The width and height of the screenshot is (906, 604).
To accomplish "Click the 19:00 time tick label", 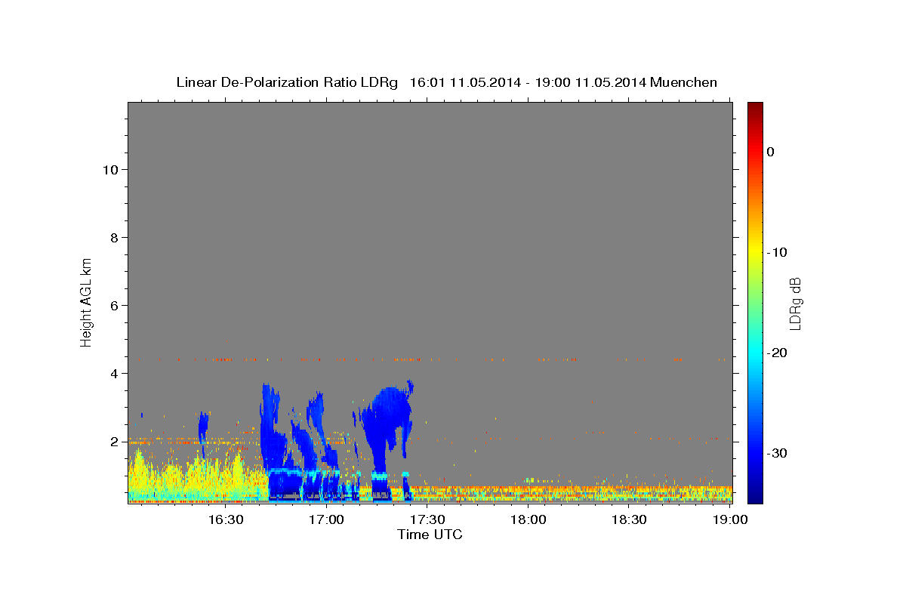I will point(730,519).
